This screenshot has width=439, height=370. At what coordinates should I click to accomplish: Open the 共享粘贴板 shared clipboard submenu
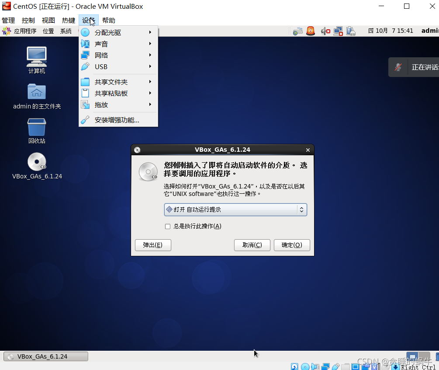118,93
